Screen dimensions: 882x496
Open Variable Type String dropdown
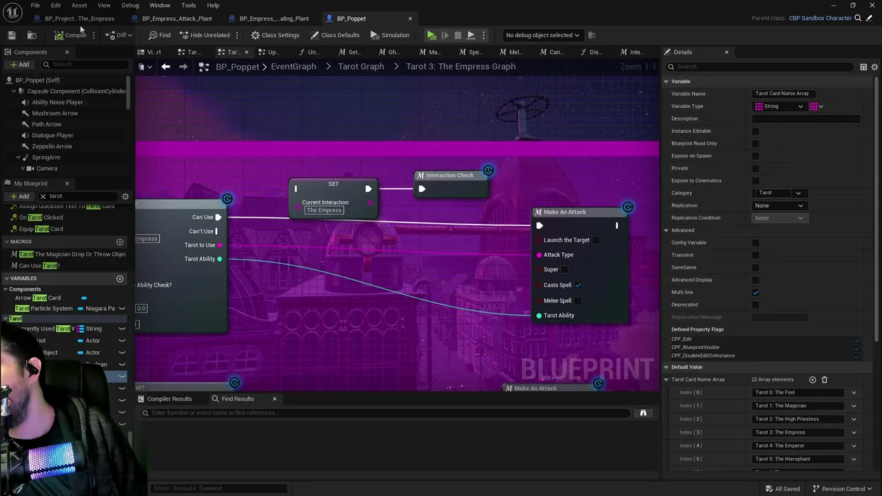point(779,107)
